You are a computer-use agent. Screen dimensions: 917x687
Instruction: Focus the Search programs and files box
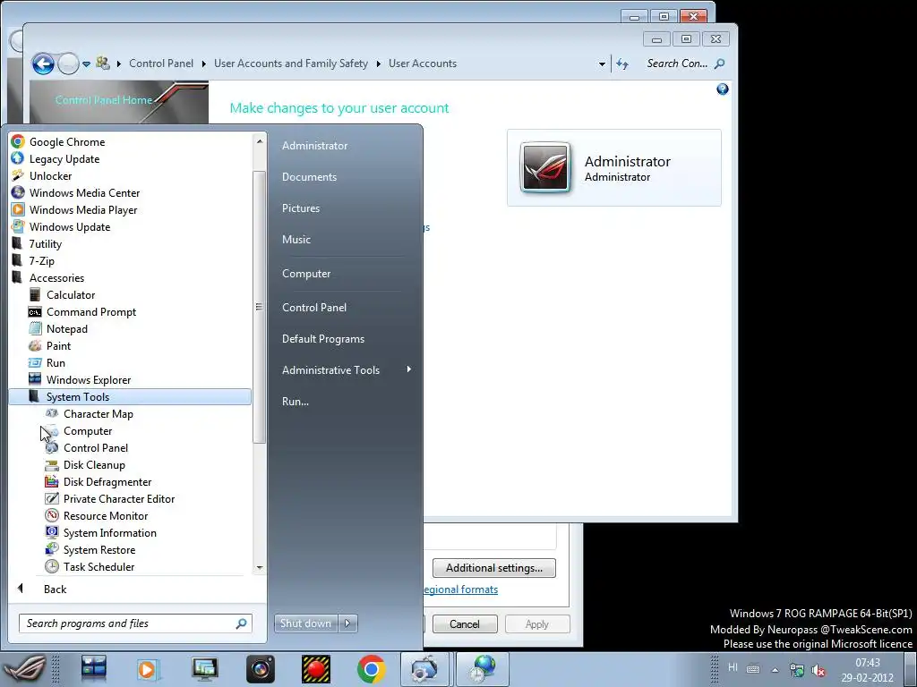(135, 623)
